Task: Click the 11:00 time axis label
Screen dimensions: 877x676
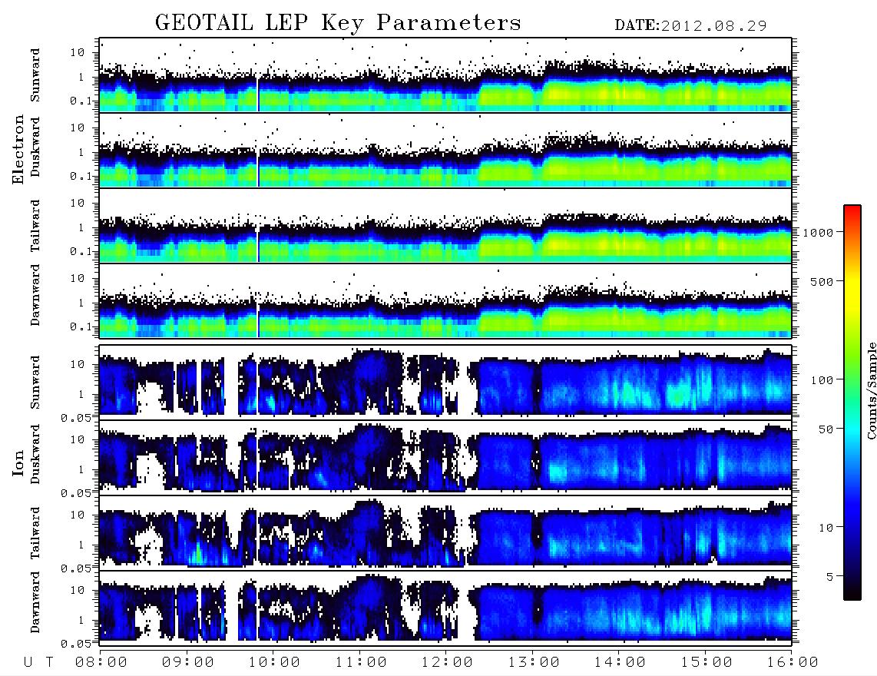Action: point(361,662)
